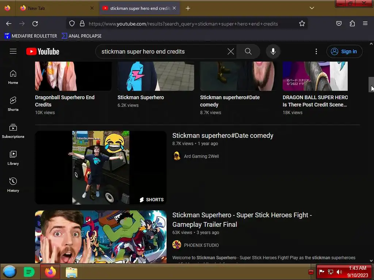Open the tracking protection shield icon
This screenshot has height=280, width=374.
[72, 24]
